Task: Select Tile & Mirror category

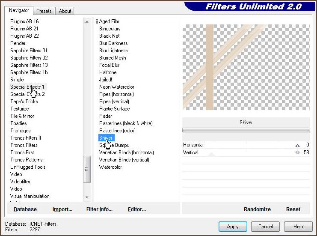Action: pos(22,116)
